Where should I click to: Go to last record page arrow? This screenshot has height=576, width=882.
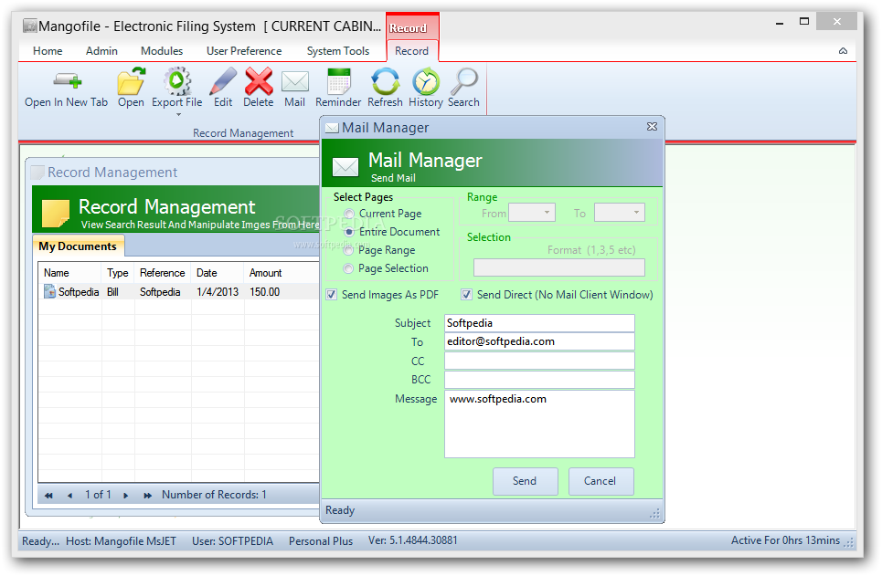pyautogui.click(x=147, y=495)
